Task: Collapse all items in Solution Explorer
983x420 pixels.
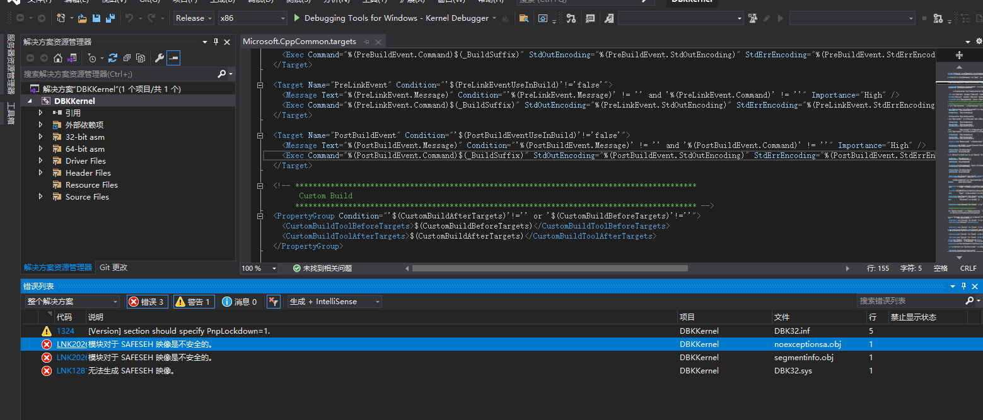Action: (127, 58)
